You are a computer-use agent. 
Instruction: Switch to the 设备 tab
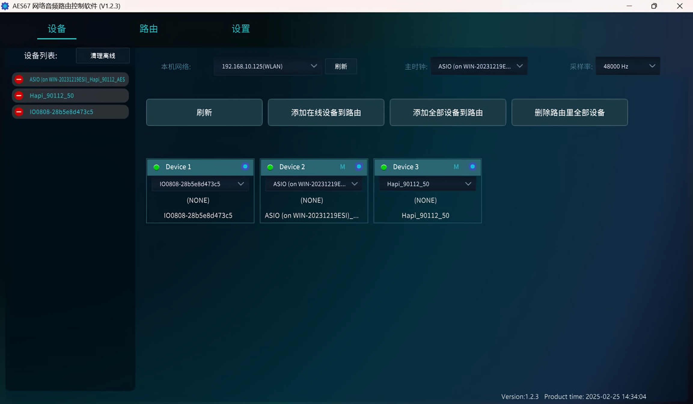click(x=57, y=29)
